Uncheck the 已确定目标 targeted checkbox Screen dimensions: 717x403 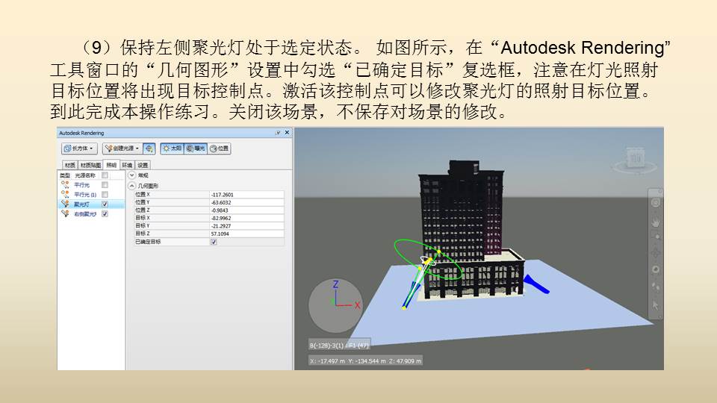pos(214,242)
